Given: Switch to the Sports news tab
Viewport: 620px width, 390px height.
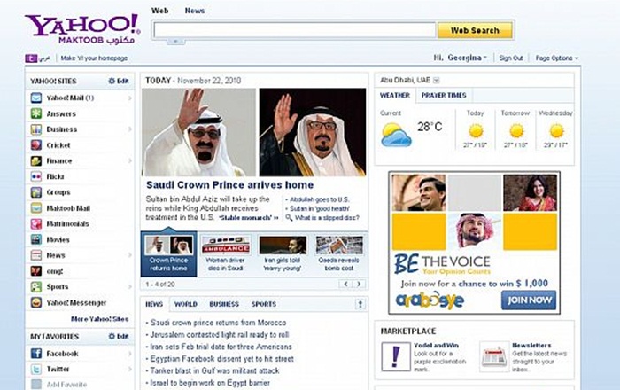Looking at the screenshot, I should coord(264,304).
